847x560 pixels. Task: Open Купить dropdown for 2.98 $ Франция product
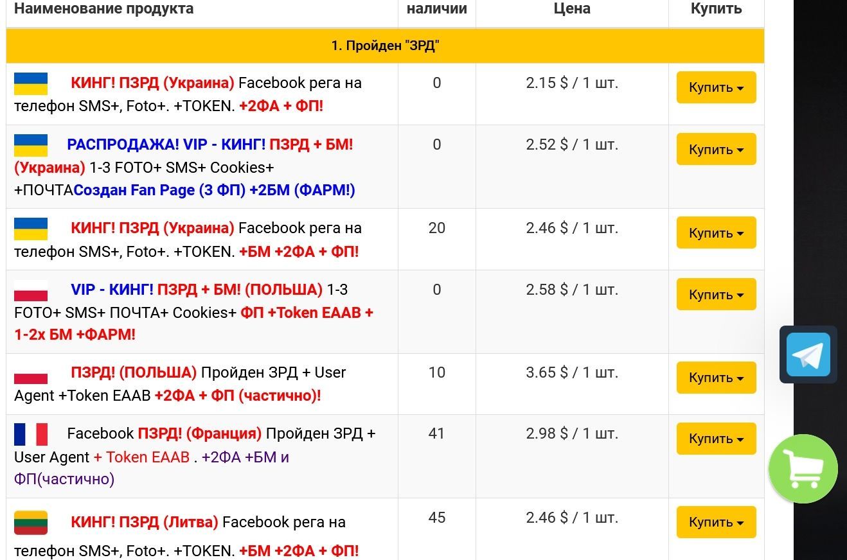tap(716, 439)
